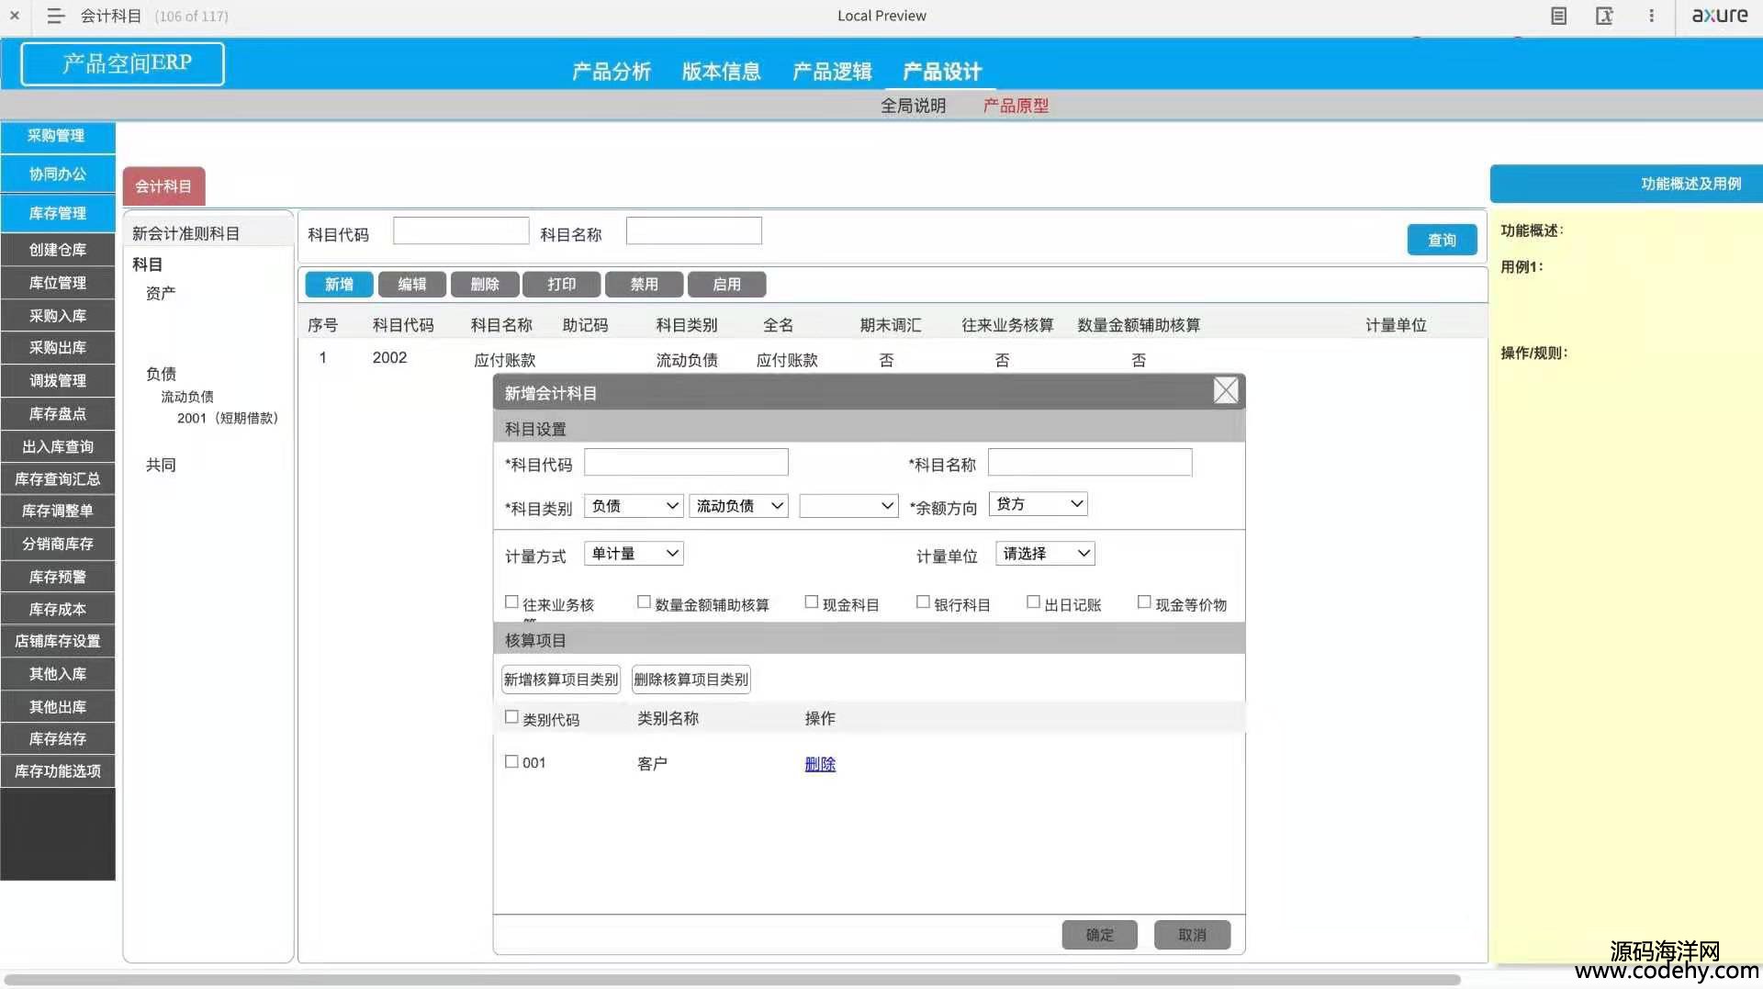Switch to 版本信息 top menu
Image resolution: width=1763 pixels, height=989 pixels.
click(722, 72)
